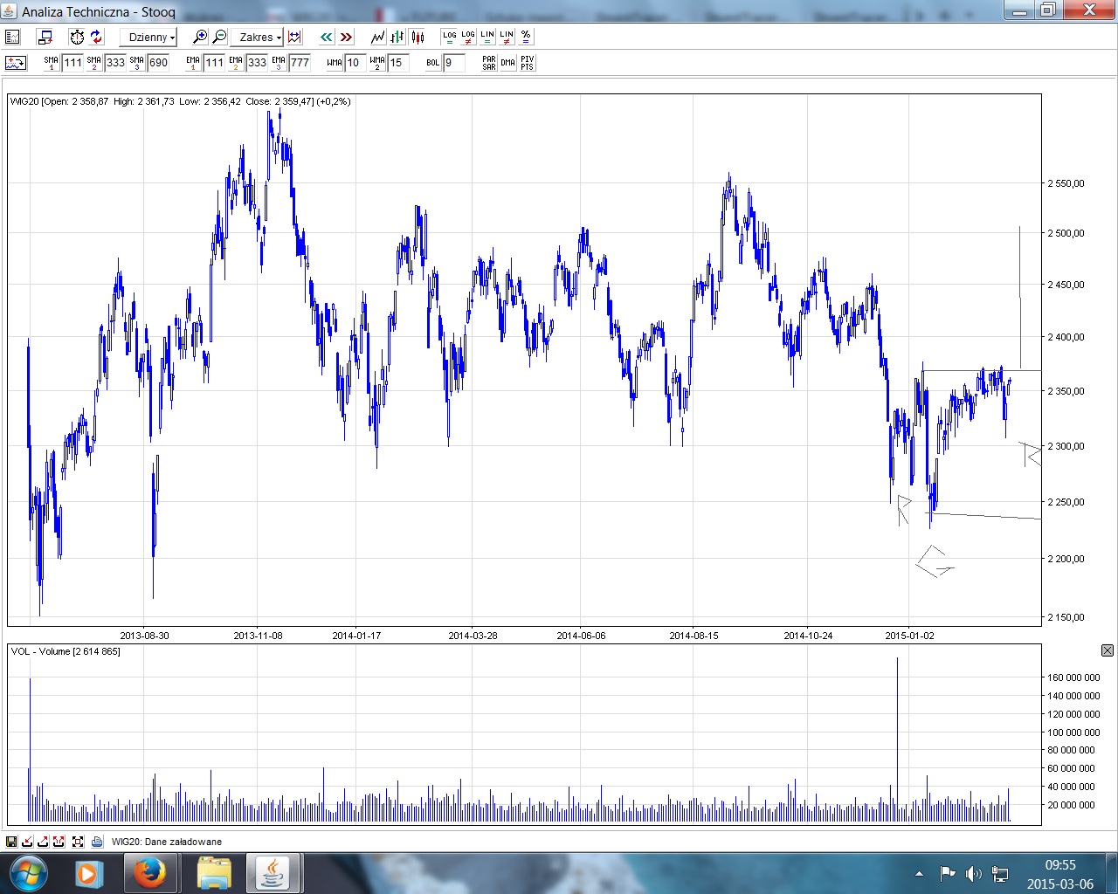Open the Dzienny interval dropdown
The width and height of the screenshot is (1118, 894).
(148, 37)
